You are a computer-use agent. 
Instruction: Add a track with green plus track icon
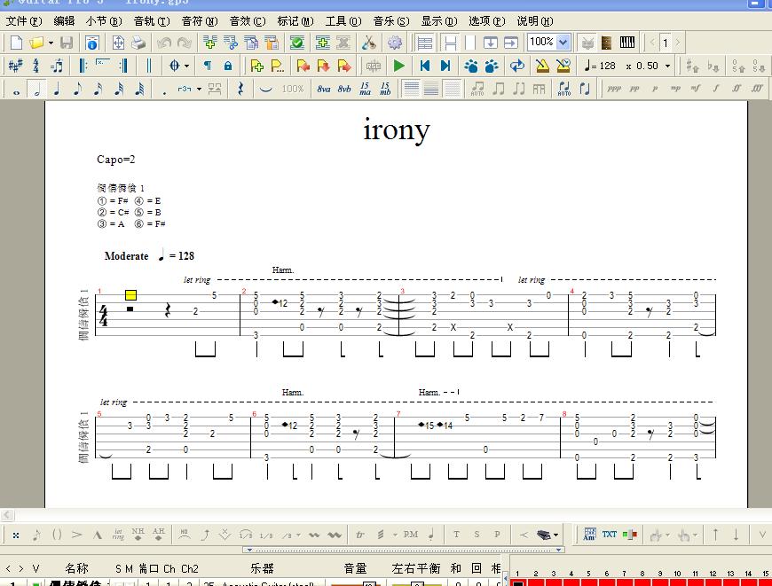[x=322, y=43]
